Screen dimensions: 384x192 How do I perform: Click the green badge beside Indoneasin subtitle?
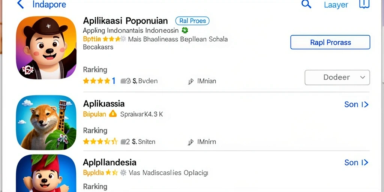click(x=184, y=30)
